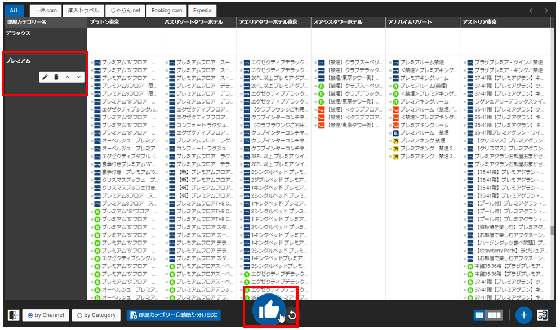Switch to two-column layout view icon
560x330 pixels.
(479, 315)
